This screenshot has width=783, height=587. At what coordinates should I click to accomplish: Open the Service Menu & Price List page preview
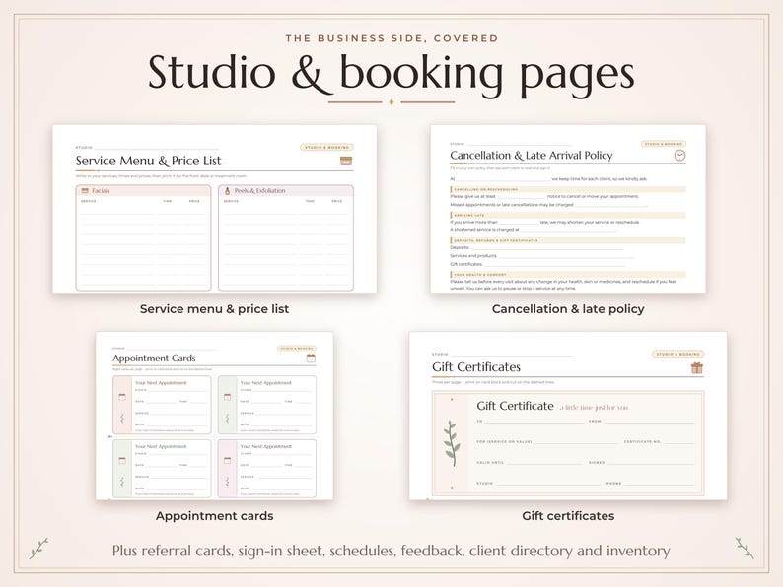pos(215,209)
